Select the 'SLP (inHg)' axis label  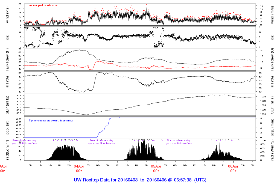7,105
